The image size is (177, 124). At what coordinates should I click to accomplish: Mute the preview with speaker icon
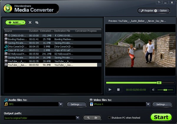coord(153,90)
